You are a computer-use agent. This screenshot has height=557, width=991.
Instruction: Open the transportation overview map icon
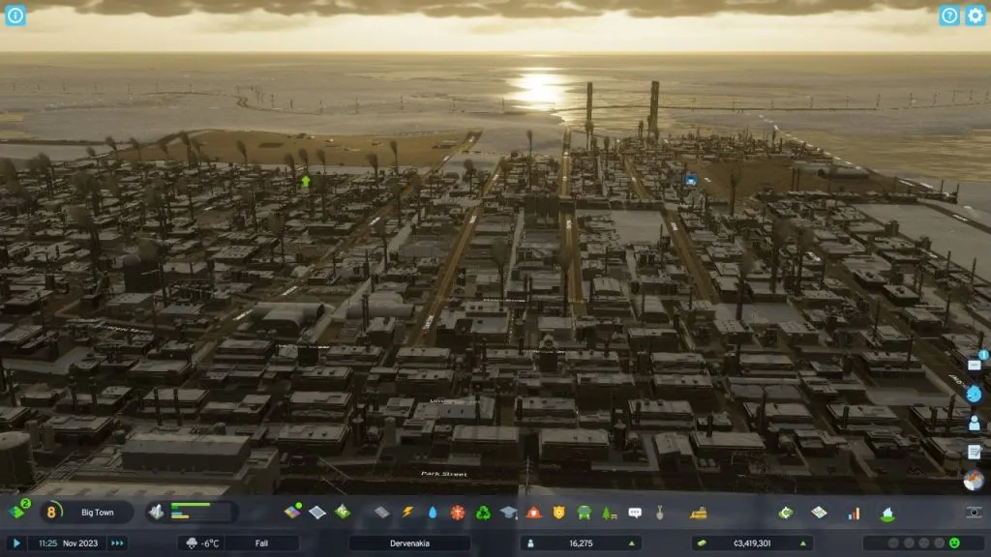point(819,513)
